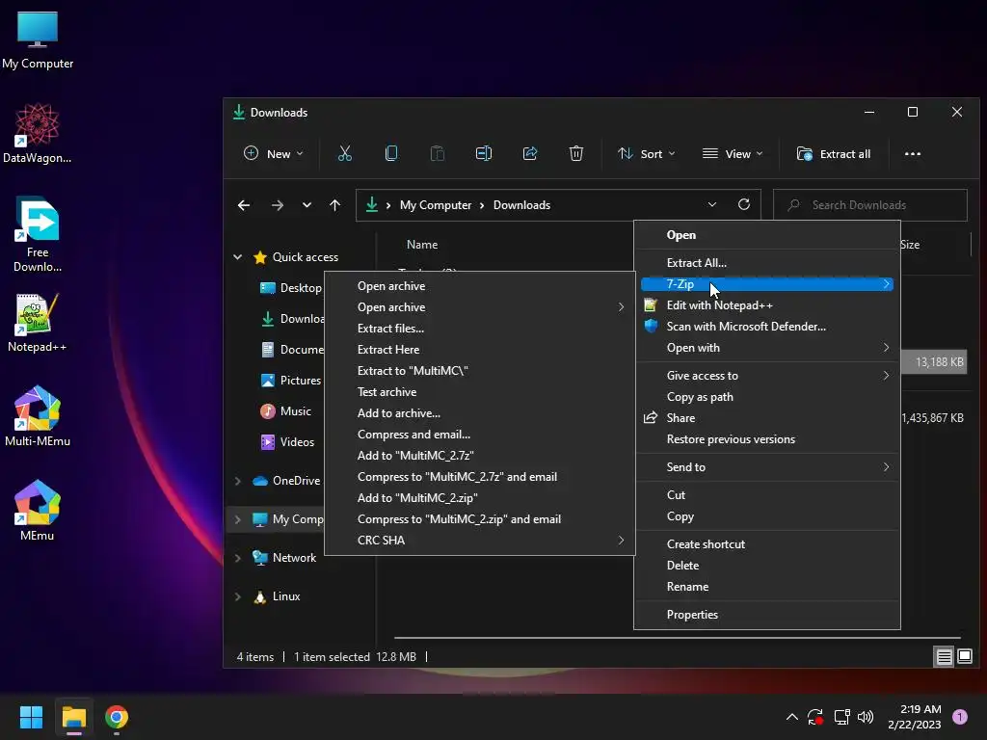Open Music in Quick access
This screenshot has height=740, width=987.
[x=285, y=410]
